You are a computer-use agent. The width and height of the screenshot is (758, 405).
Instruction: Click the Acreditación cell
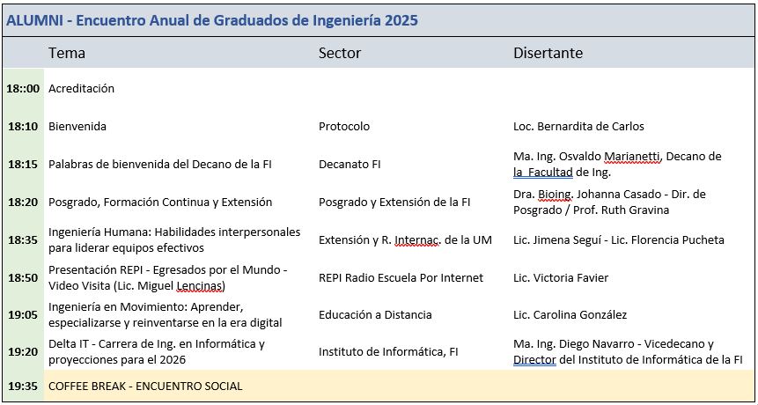[x=82, y=89]
